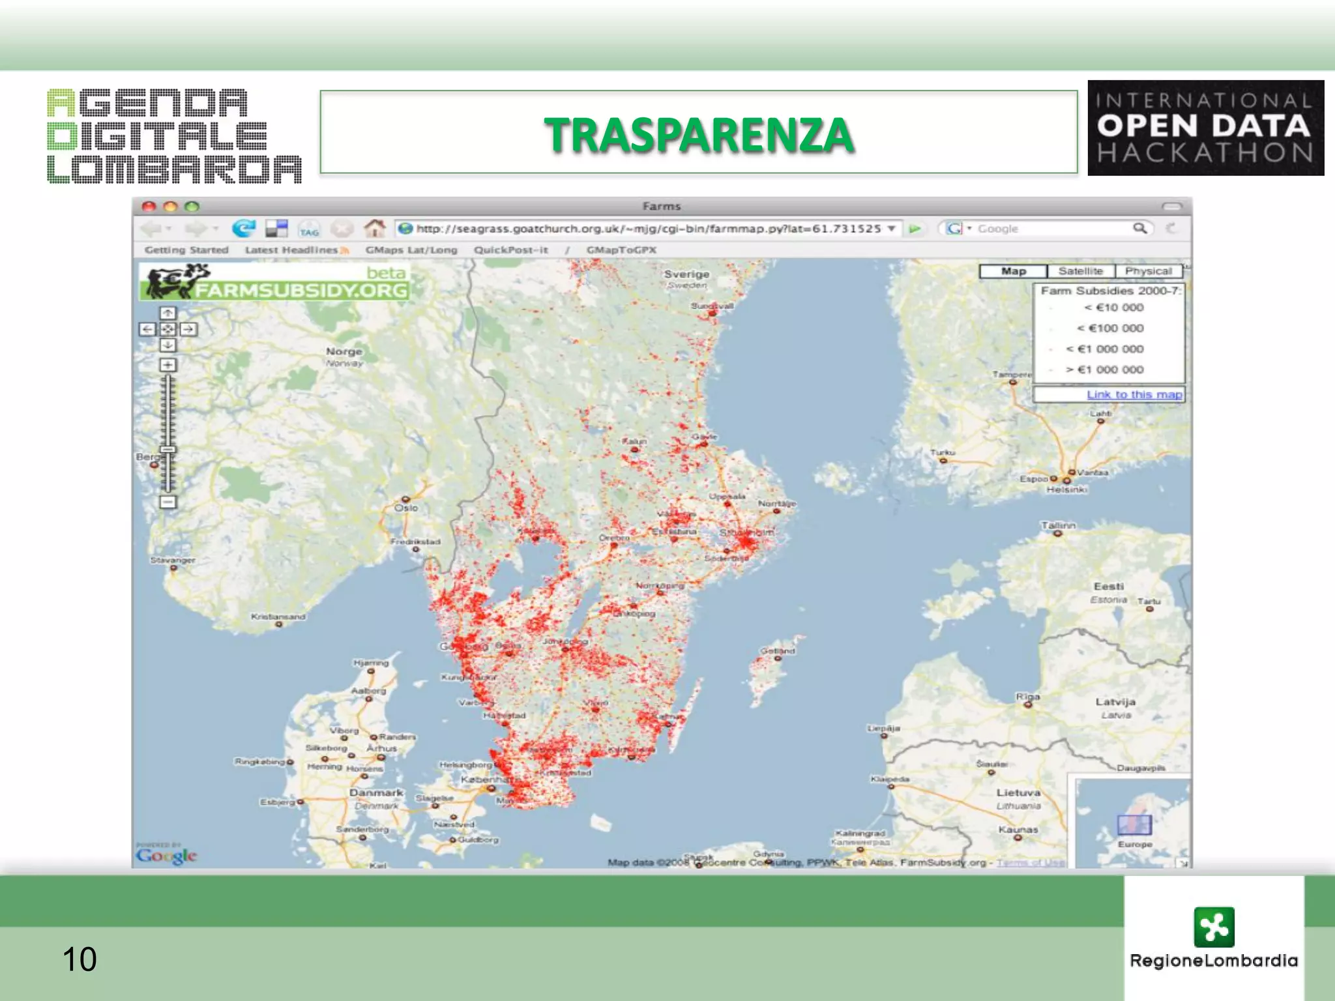The image size is (1335, 1001).
Task: Click the browser reload icon
Action: click(244, 229)
